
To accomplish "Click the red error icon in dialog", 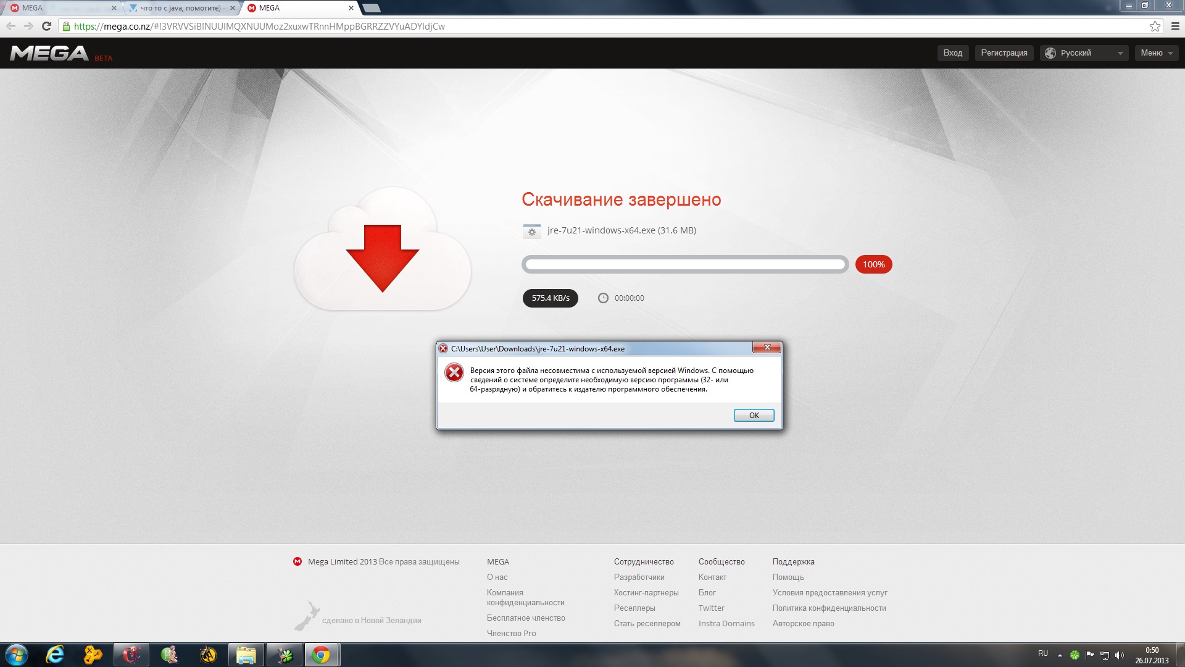I will click(x=454, y=372).
